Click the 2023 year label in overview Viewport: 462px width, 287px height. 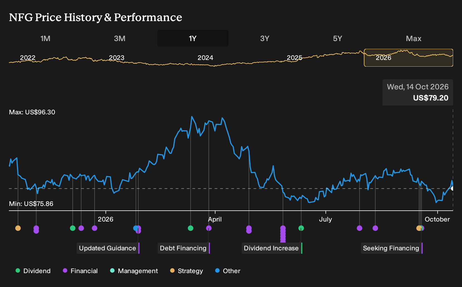(116, 58)
